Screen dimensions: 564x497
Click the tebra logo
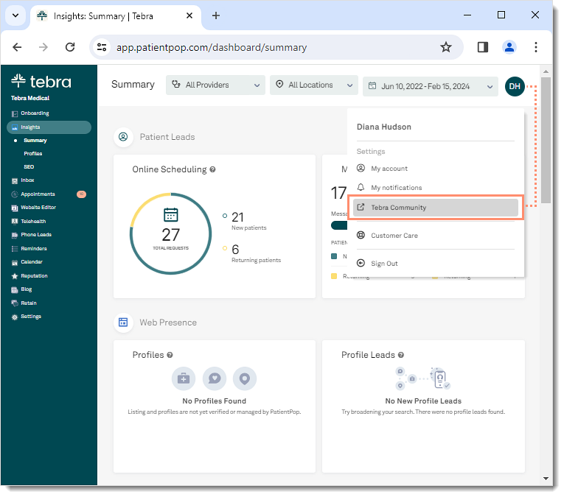(41, 82)
